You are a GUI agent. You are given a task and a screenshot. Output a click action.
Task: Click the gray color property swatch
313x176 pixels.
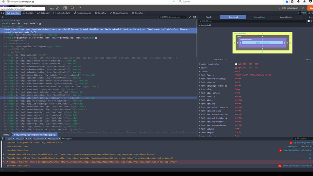tap(236, 68)
